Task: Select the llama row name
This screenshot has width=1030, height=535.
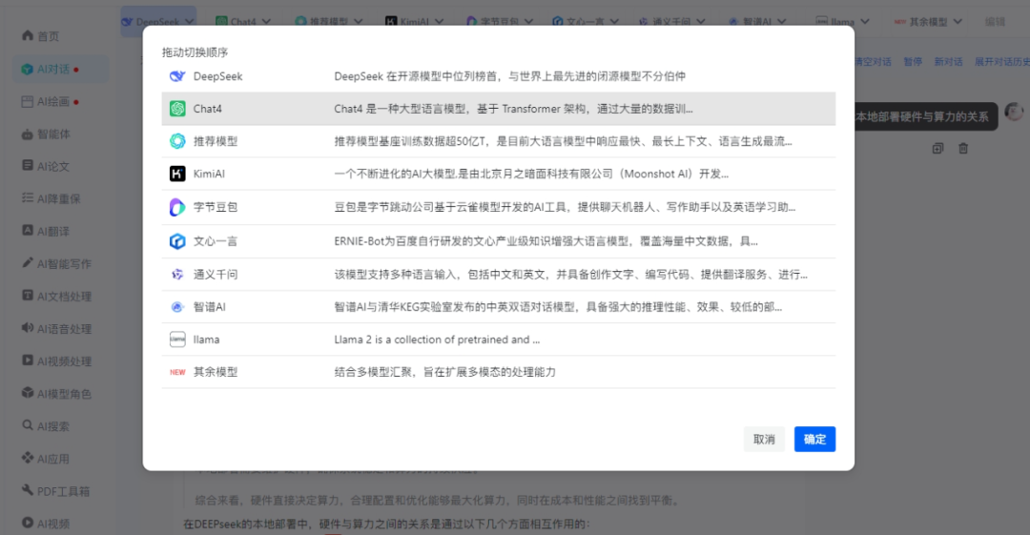Action: click(x=206, y=340)
